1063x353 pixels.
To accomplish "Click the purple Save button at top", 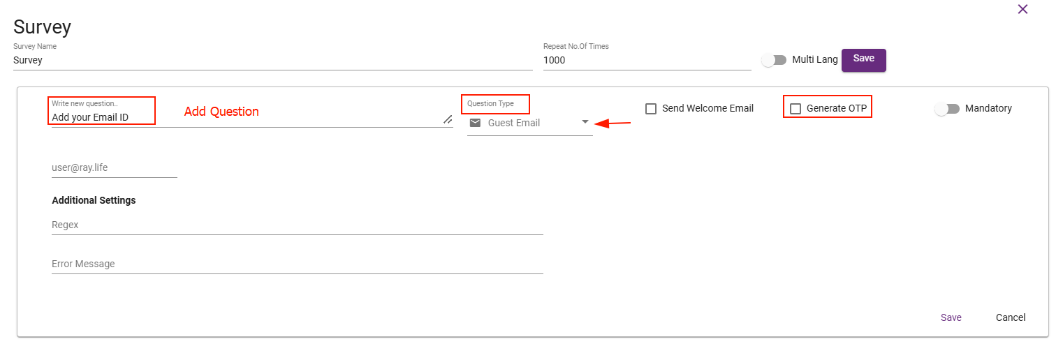I will pos(864,59).
